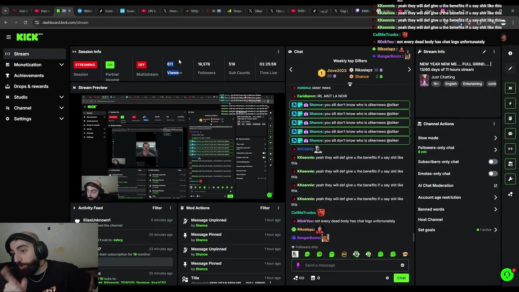Click the shop icon showing 0
The image size is (519, 292).
[x=315, y=278]
